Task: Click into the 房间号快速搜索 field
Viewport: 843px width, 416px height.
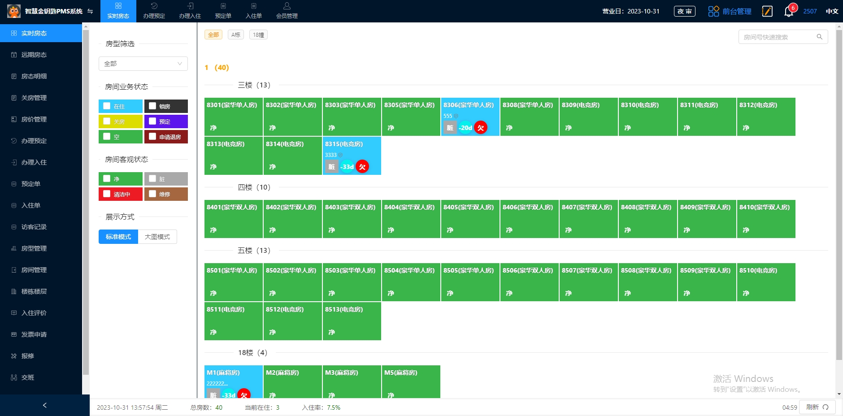Action: [777, 37]
